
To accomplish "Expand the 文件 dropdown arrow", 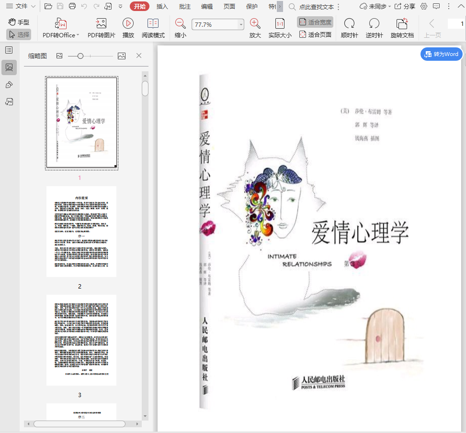I will 34,6.
